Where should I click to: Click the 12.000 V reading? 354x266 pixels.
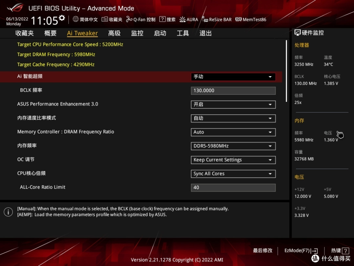[x=303, y=196]
